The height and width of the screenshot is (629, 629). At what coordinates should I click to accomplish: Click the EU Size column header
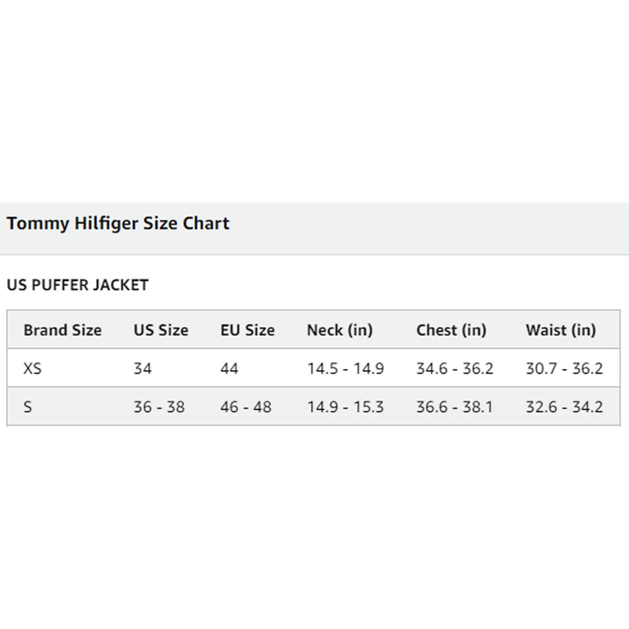(248, 330)
